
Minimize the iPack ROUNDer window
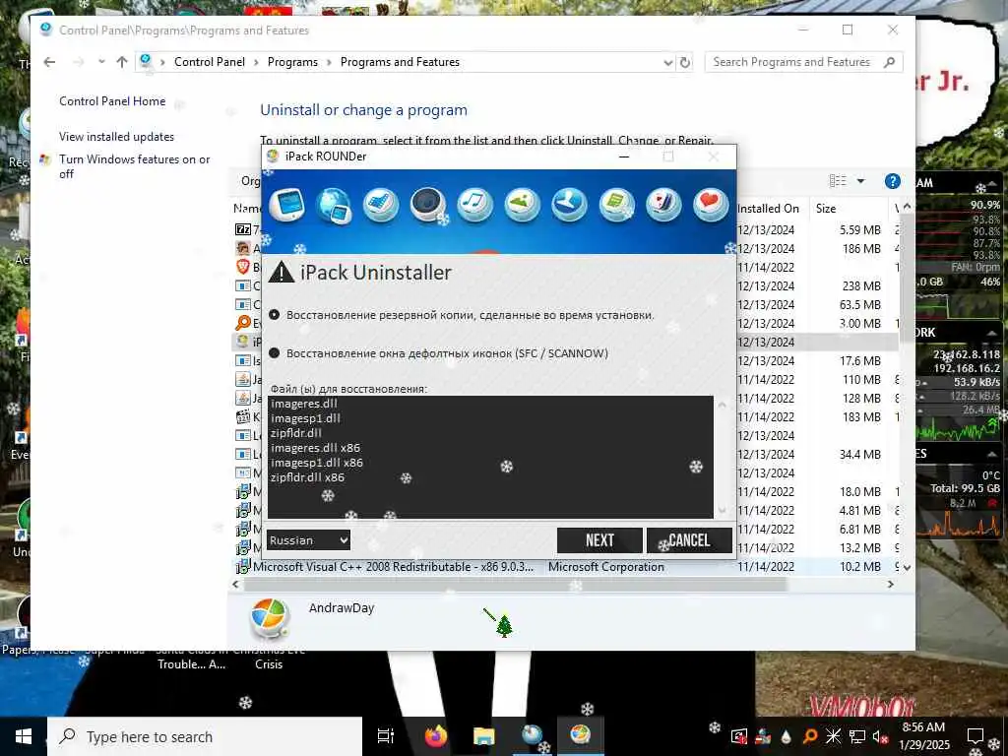[x=623, y=157]
